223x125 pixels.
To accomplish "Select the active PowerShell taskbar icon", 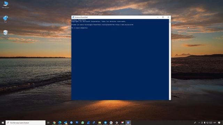I will tap(128, 123).
